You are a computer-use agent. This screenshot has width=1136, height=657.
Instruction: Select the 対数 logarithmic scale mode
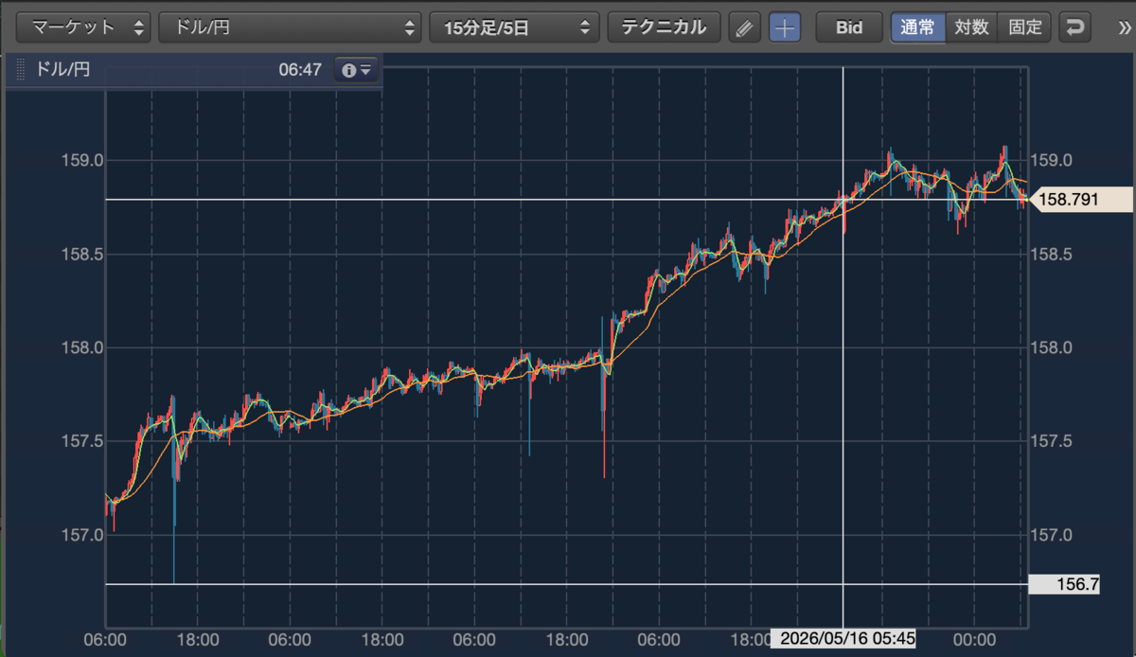[971, 27]
